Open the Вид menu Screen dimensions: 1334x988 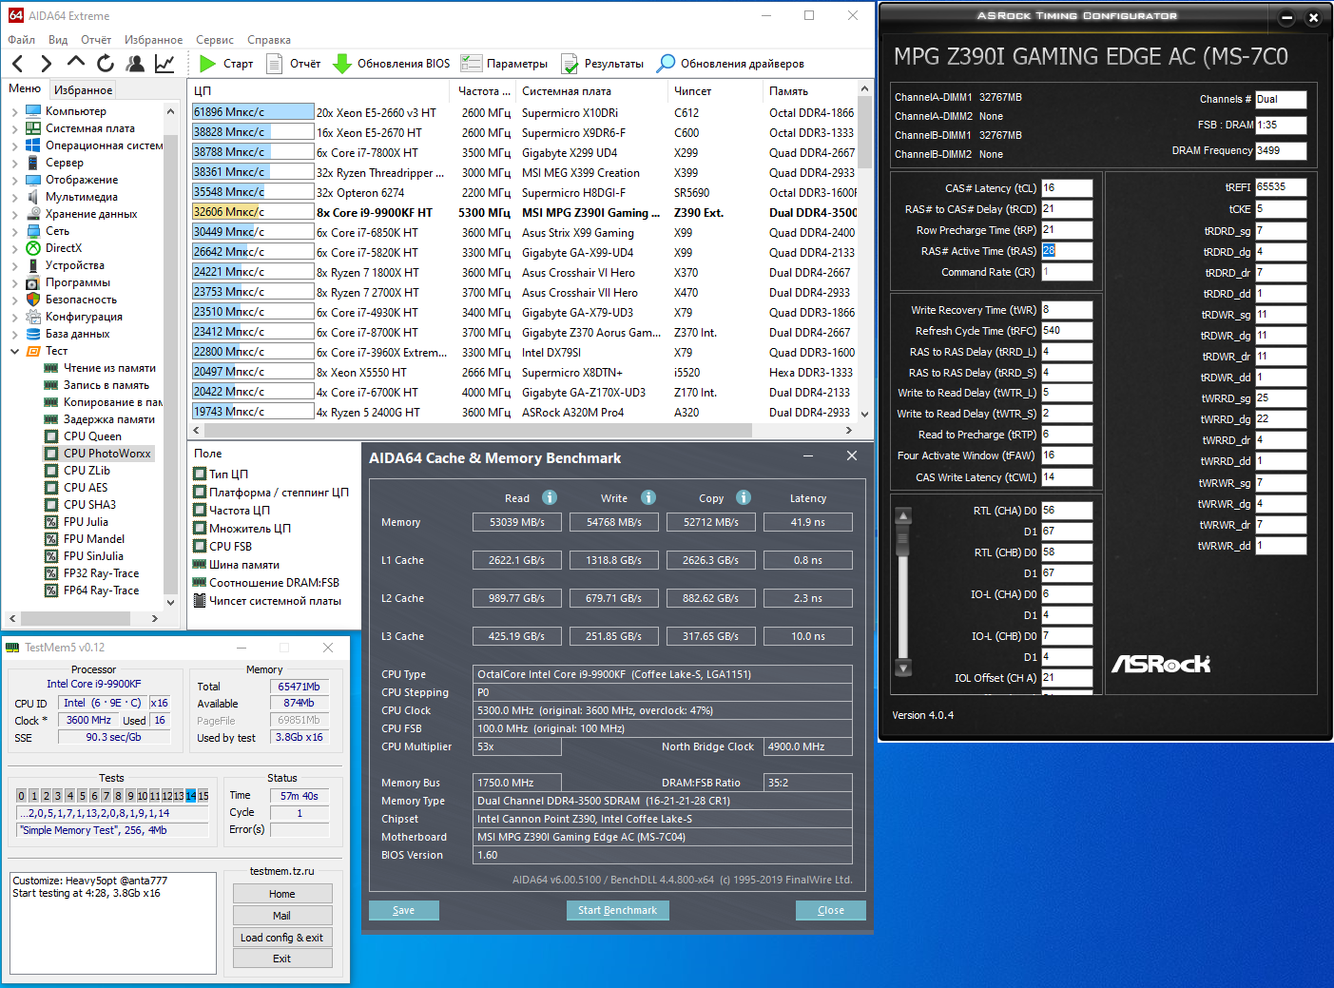tap(58, 40)
